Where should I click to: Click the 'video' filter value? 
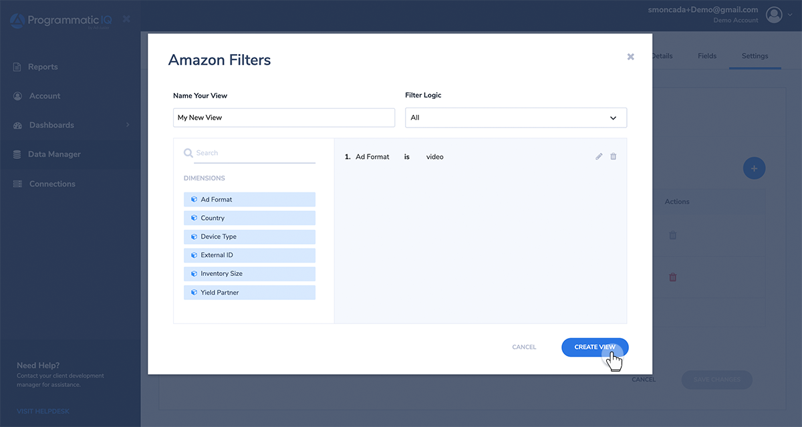coord(435,157)
